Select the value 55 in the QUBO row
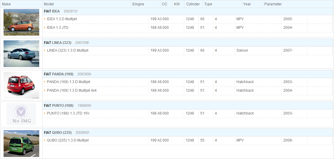 point(202,140)
